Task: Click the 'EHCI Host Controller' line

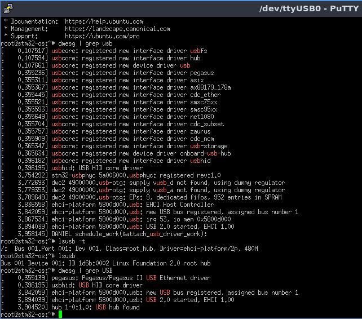Action: [107, 205]
